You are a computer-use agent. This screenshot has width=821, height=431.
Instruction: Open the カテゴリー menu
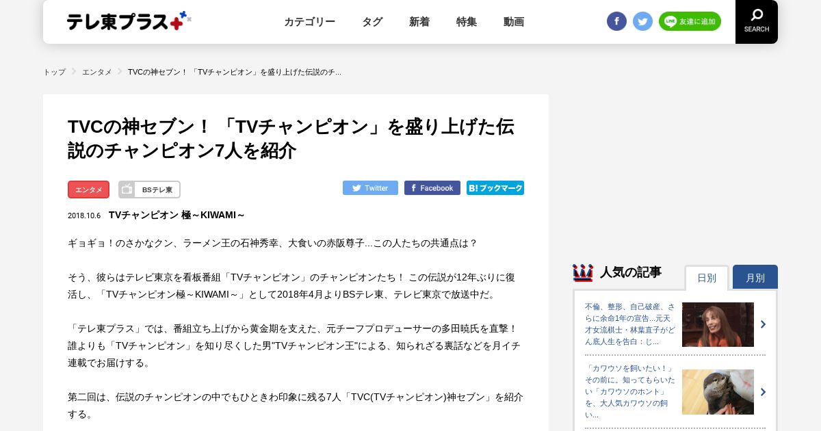tap(309, 22)
